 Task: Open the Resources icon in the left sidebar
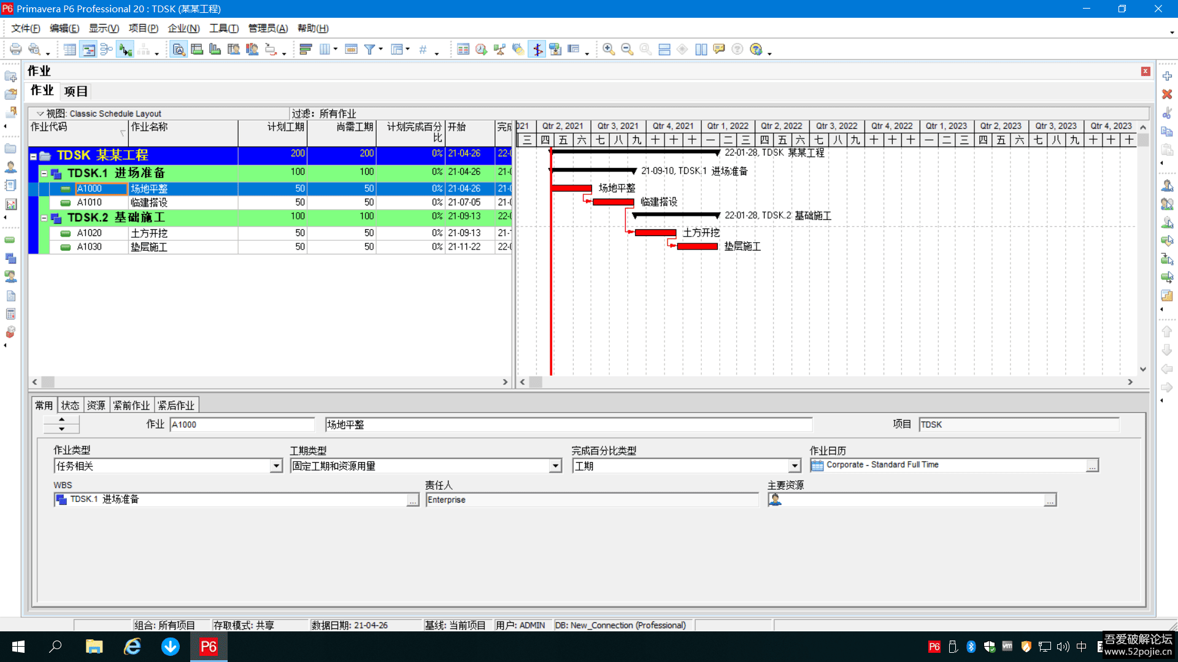point(10,167)
